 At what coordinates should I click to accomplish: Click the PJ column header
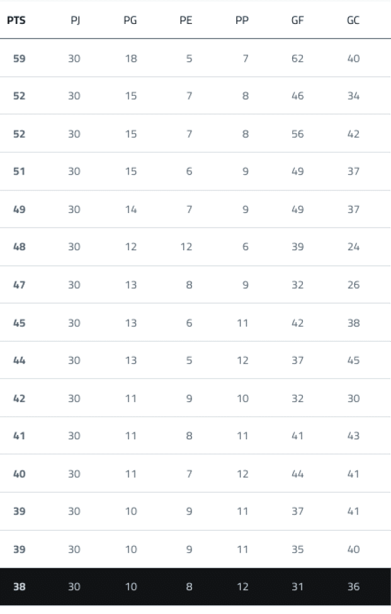(76, 20)
